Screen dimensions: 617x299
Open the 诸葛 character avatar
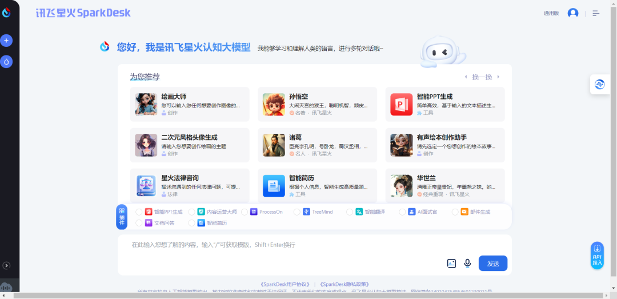click(274, 145)
